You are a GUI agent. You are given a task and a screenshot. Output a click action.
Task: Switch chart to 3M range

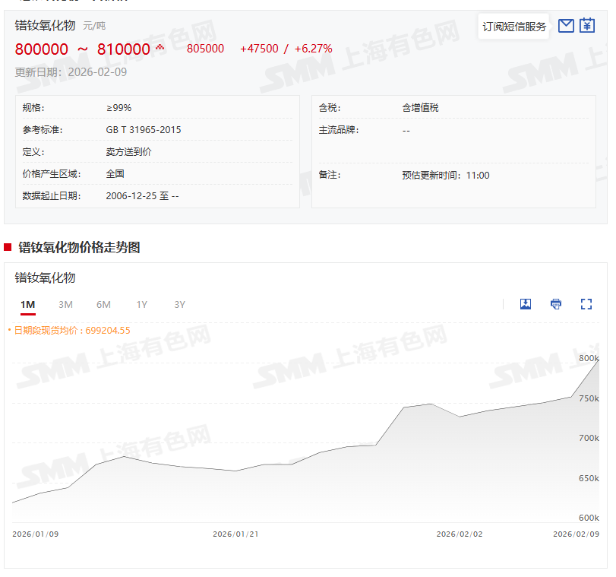click(66, 305)
